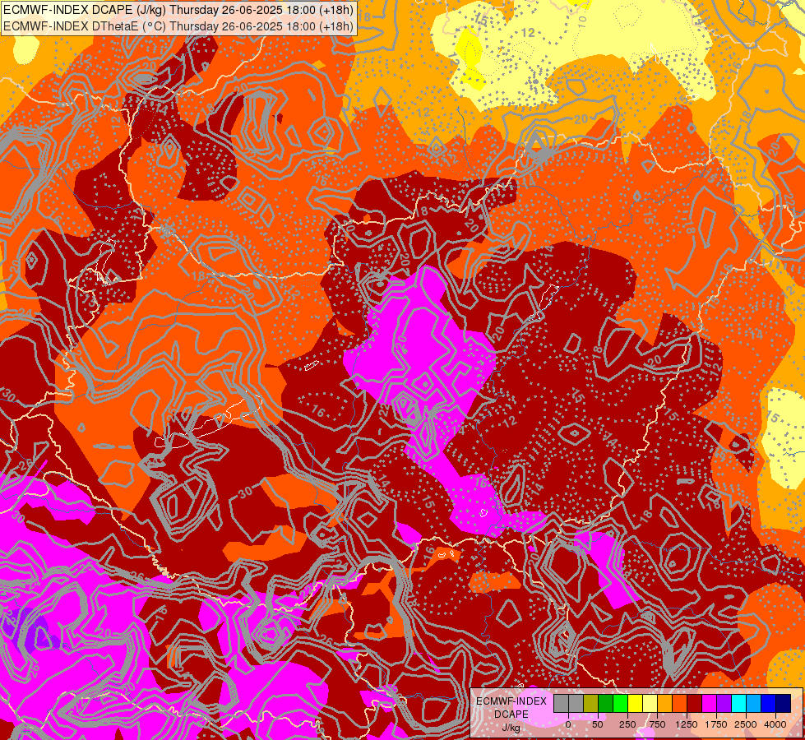Image resolution: width=805 pixels, height=740 pixels.
Task: Pick the pure yellow legend swatch
Action: (635, 704)
